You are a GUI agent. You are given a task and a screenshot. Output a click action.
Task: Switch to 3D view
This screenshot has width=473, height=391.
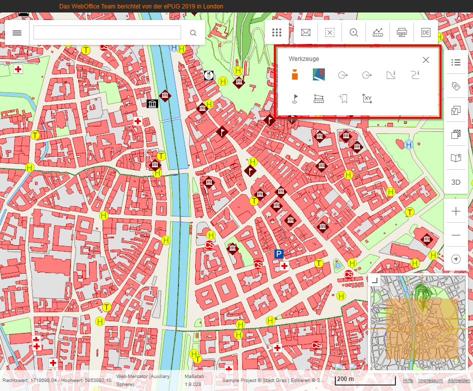(455, 182)
